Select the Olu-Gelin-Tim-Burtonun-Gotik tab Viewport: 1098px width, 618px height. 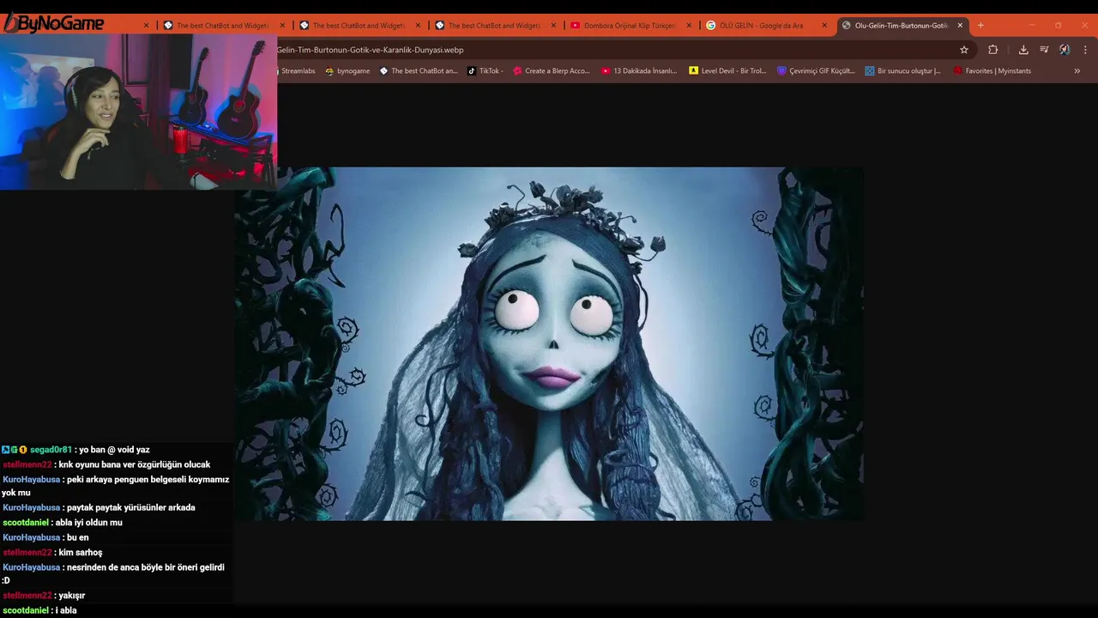pyautogui.click(x=902, y=25)
